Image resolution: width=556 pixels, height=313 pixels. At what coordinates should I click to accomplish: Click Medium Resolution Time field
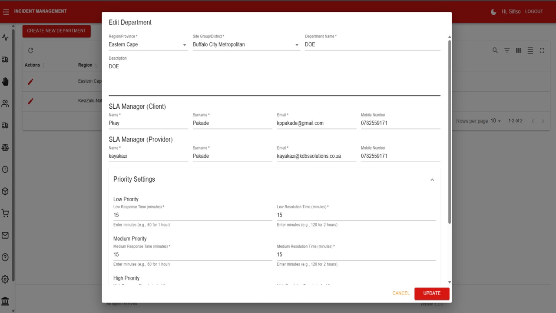point(356,254)
